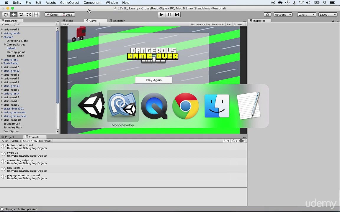Select the Hand tool in the toolbar
Image resolution: width=340 pixels, height=212 pixels.
(6, 14)
